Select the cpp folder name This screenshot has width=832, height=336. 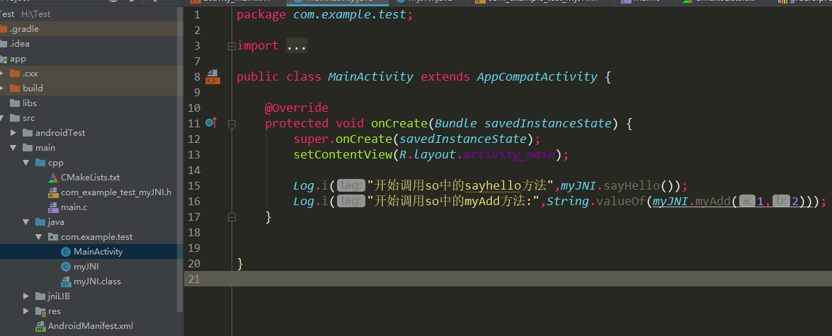click(x=56, y=163)
